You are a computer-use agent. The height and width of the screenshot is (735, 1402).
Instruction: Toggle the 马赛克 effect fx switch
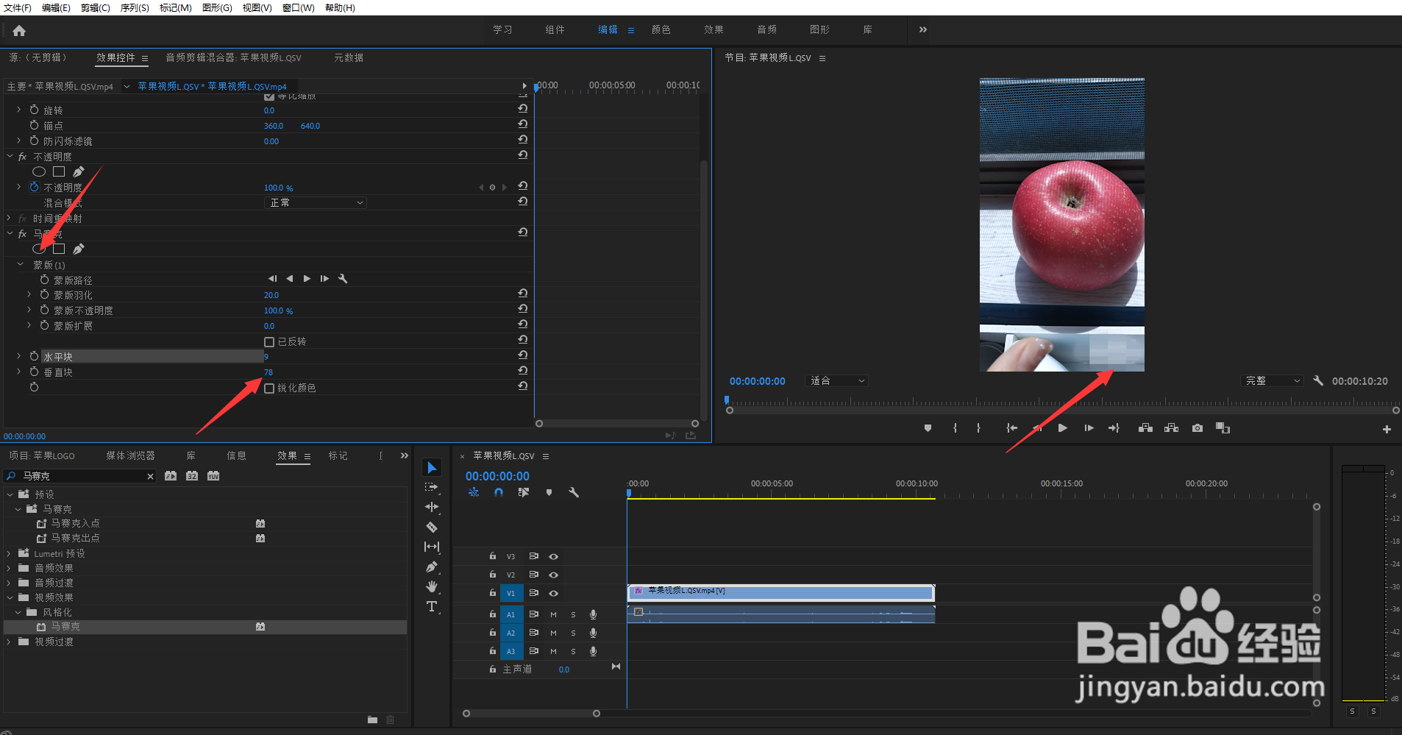(23, 234)
